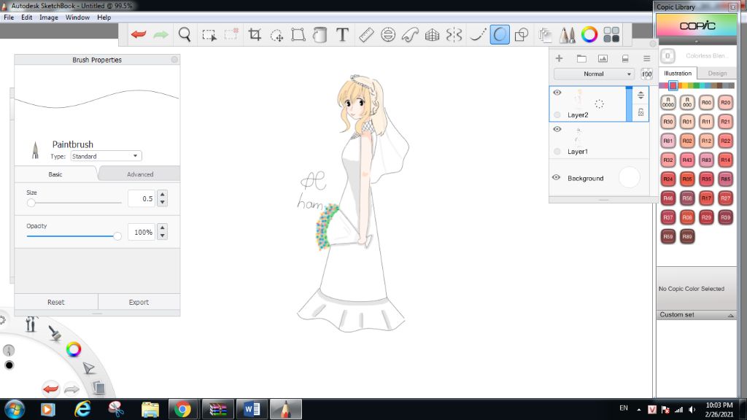Toggle the Symmetry tool
747x420 pixels.
tap(454, 34)
